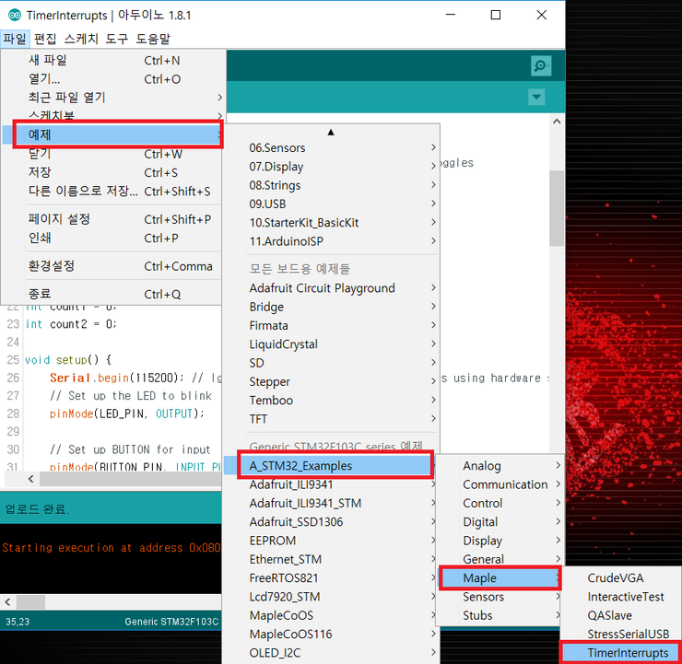Viewport: 682px width, 664px height.
Task: Open Sensors category under A_STM32_Examples
Action: pyautogui.click(x=500, y=597)
